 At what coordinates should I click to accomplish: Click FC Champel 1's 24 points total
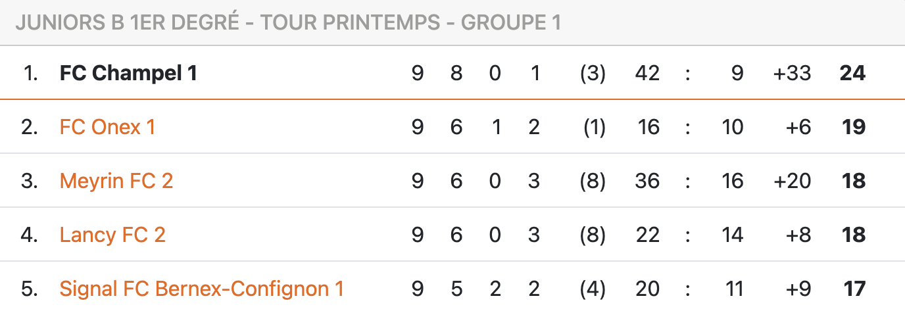point(852,73)
